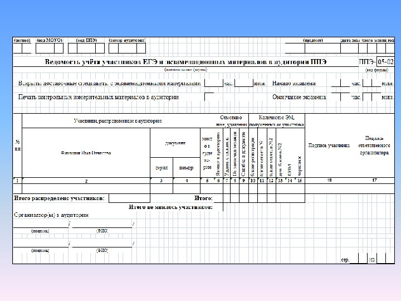
Task: Select the 'Начало экзамена' label
Action: click(x=294, y=83)
